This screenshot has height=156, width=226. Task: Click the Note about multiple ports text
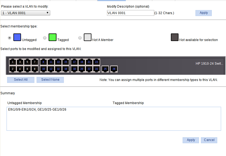pos(159,80)
